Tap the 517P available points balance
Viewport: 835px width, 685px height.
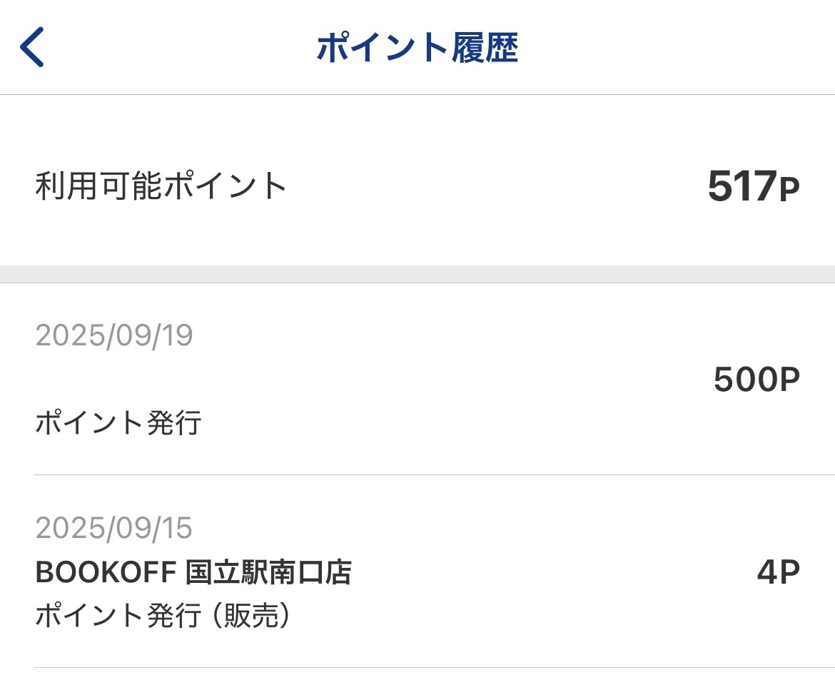click(x=753, y=186)
